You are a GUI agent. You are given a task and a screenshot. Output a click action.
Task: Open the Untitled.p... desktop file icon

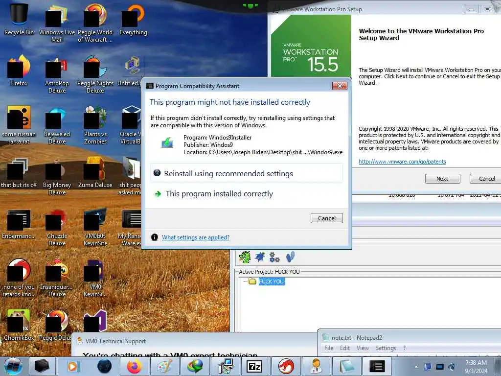click(130, 71)
